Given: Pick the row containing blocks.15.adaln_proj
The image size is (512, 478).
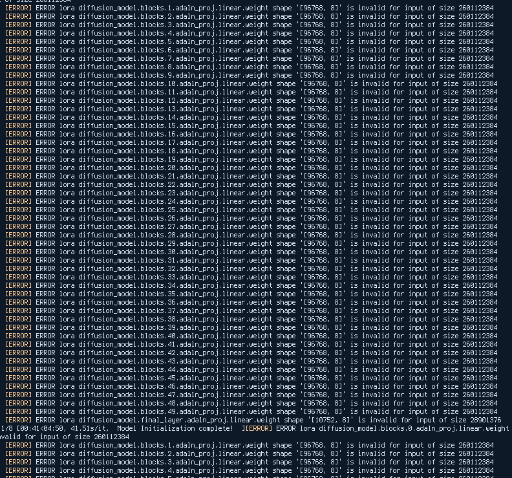Looking at the screenshot, I should 251,125.
